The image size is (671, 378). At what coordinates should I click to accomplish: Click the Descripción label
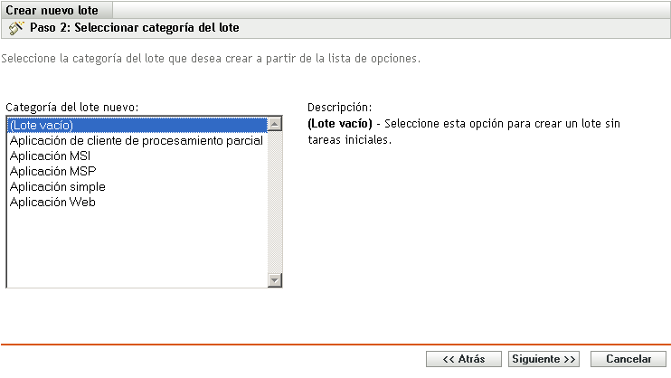coord(340,107)
